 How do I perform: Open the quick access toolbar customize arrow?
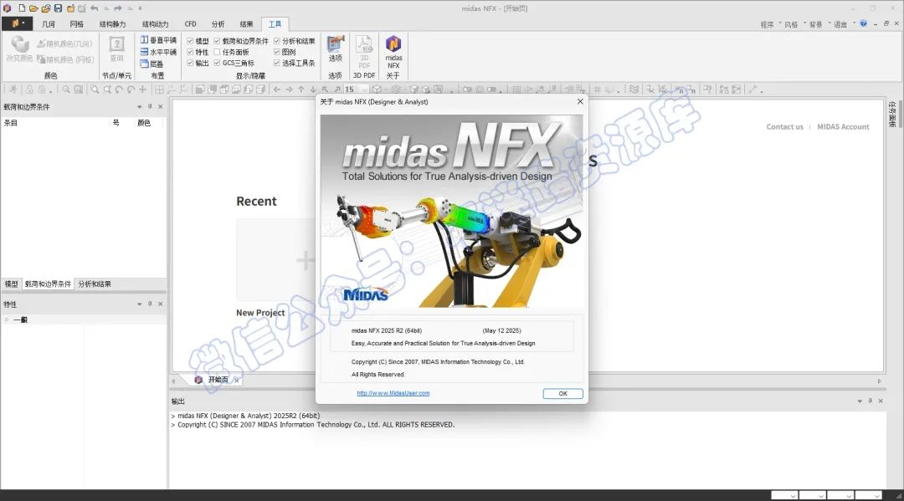pyautogui.click(x=140, y=8)
